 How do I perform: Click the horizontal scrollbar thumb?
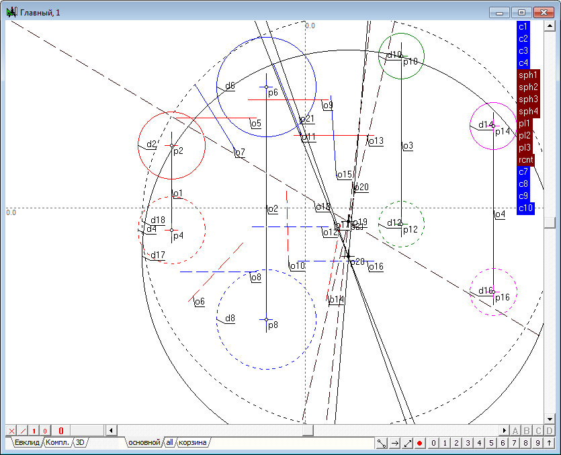click(308, 430)
